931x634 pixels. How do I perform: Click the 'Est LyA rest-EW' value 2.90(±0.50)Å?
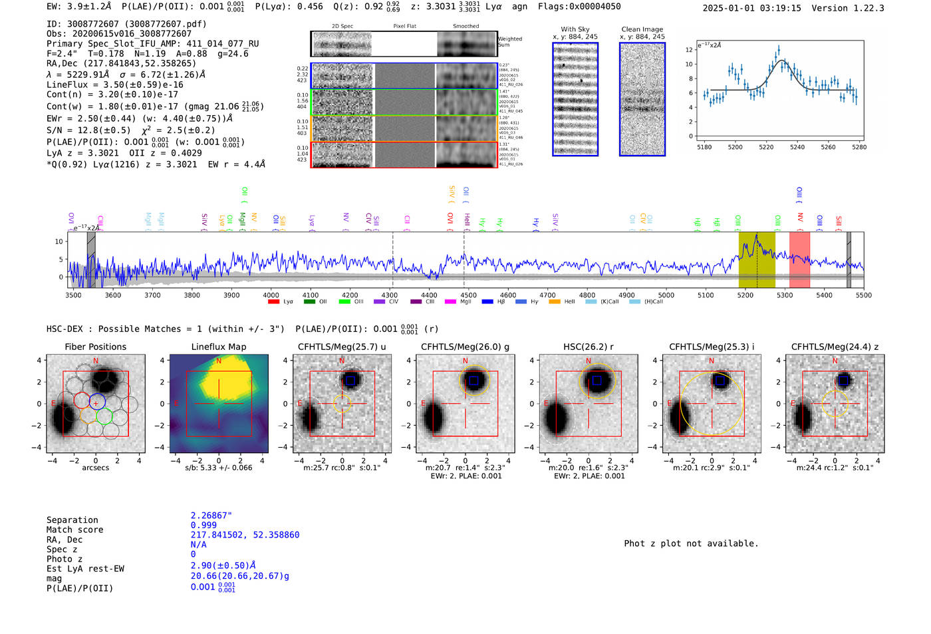coord(223,565)
